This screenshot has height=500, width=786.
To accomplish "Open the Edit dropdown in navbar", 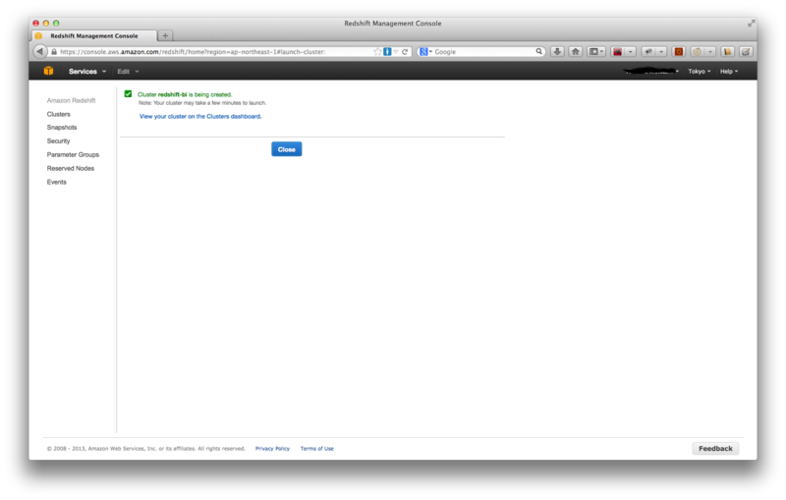I will (x=128, y=71).
